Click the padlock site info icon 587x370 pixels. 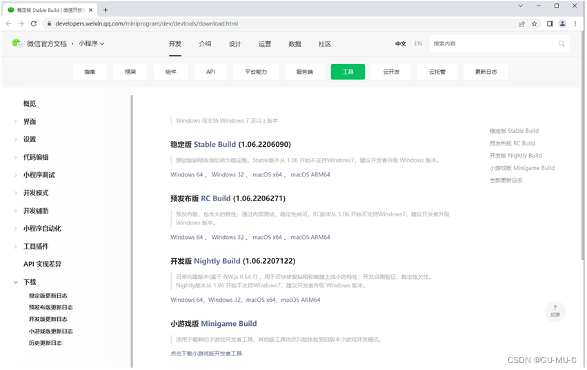click(49, 23)
